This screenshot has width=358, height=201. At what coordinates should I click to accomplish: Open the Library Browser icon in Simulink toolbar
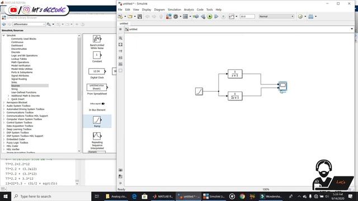(x=169, y=16)
